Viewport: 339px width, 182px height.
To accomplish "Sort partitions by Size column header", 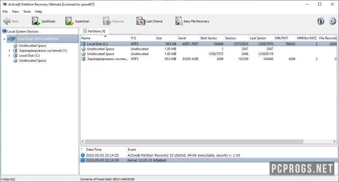I will [x=166, y=38].
